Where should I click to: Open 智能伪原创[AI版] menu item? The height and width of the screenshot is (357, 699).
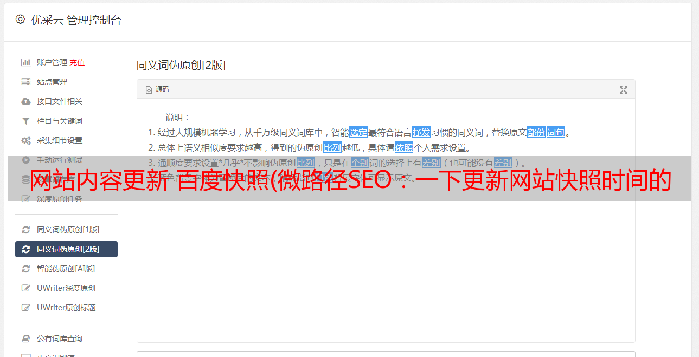click(66, 269)
